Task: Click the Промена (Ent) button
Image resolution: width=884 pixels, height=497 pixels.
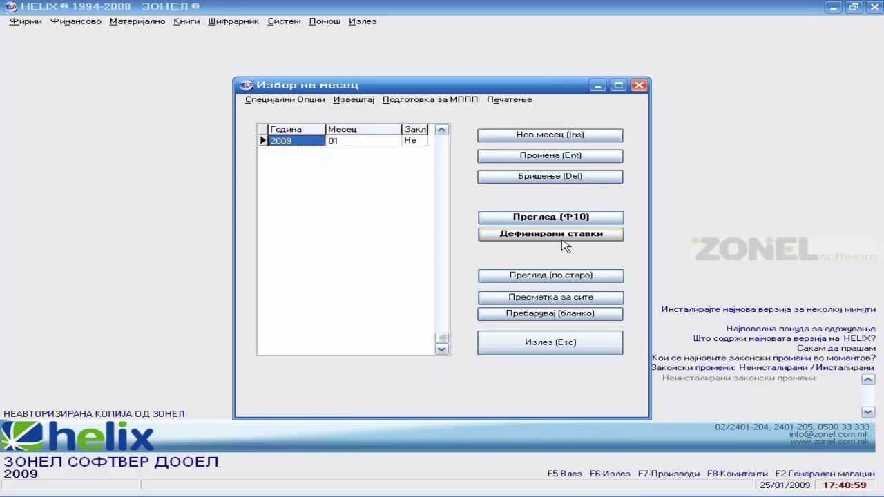Action: pos(550,156)
